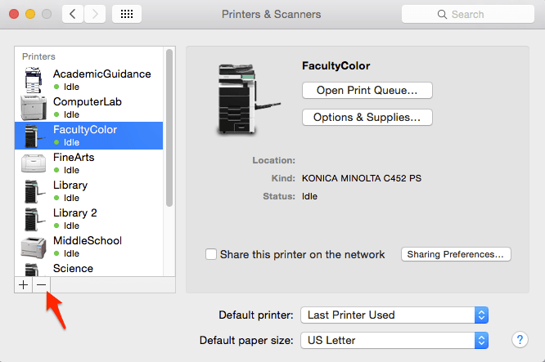Select Science printer in the list

73,268
